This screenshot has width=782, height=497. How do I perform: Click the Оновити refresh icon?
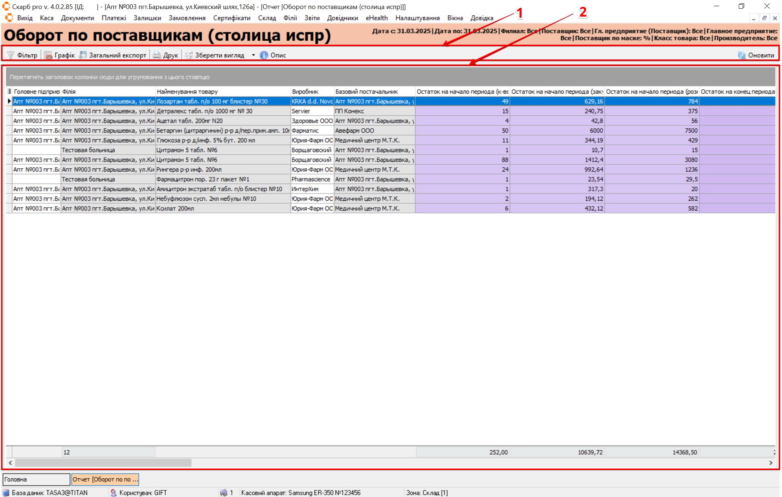point(742,55)
